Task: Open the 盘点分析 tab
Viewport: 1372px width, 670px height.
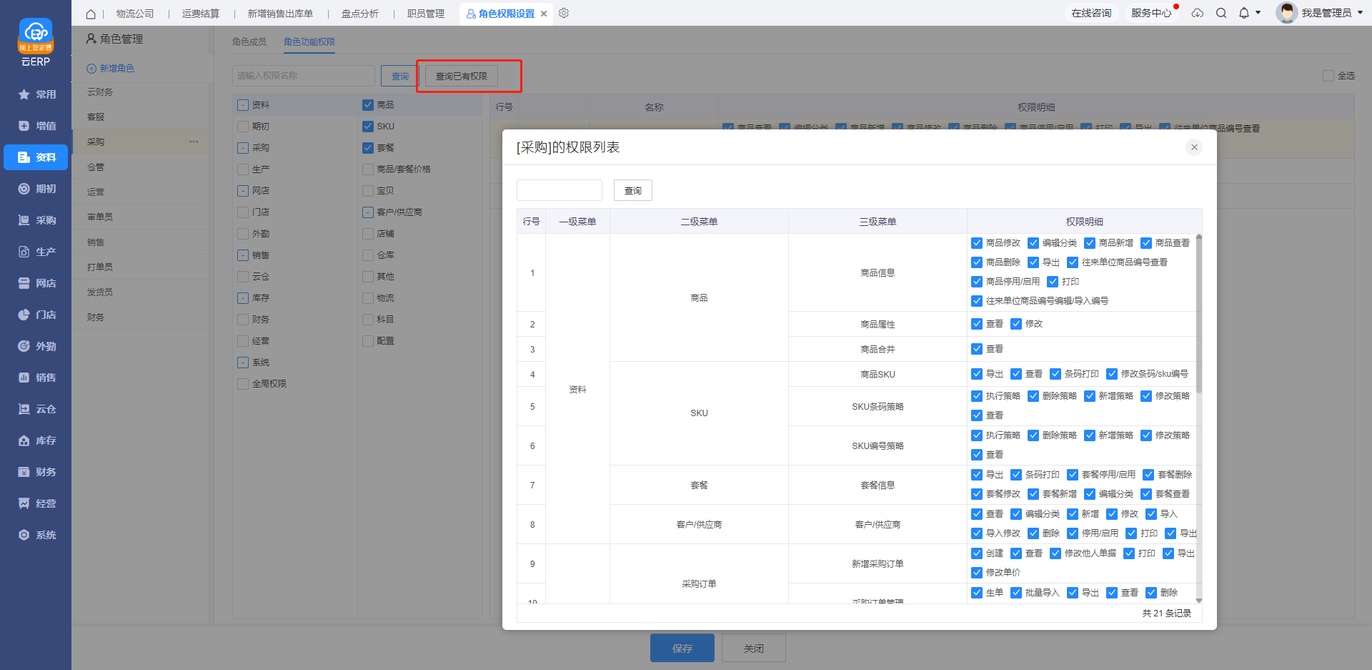Action: pos(360,14)
